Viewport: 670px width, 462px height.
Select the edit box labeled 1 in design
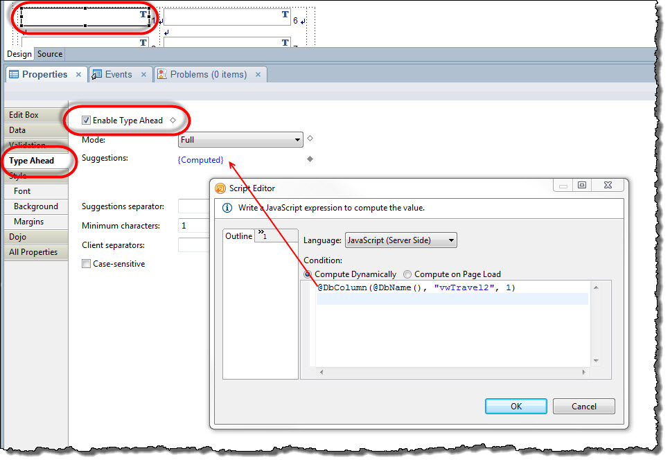[85, 17]
